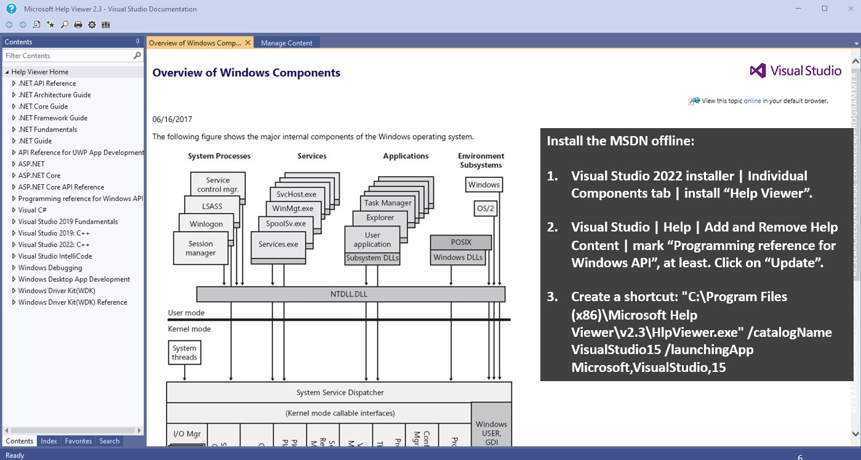Image resolution: width=861 pixels, height=460 pixels.
Task: Select 'Windows Driver Kit(WDK)' item
Action: 57,291
